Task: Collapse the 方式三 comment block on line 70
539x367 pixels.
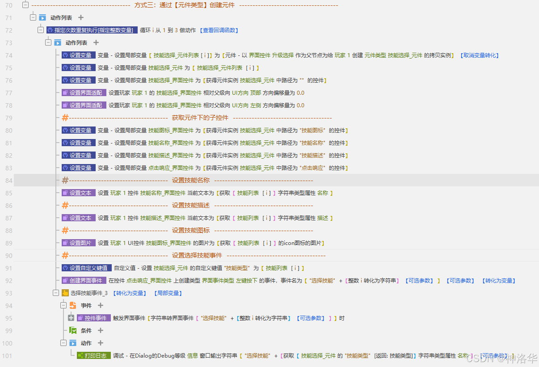Action: pyautogui.click(x=25, y=5)
